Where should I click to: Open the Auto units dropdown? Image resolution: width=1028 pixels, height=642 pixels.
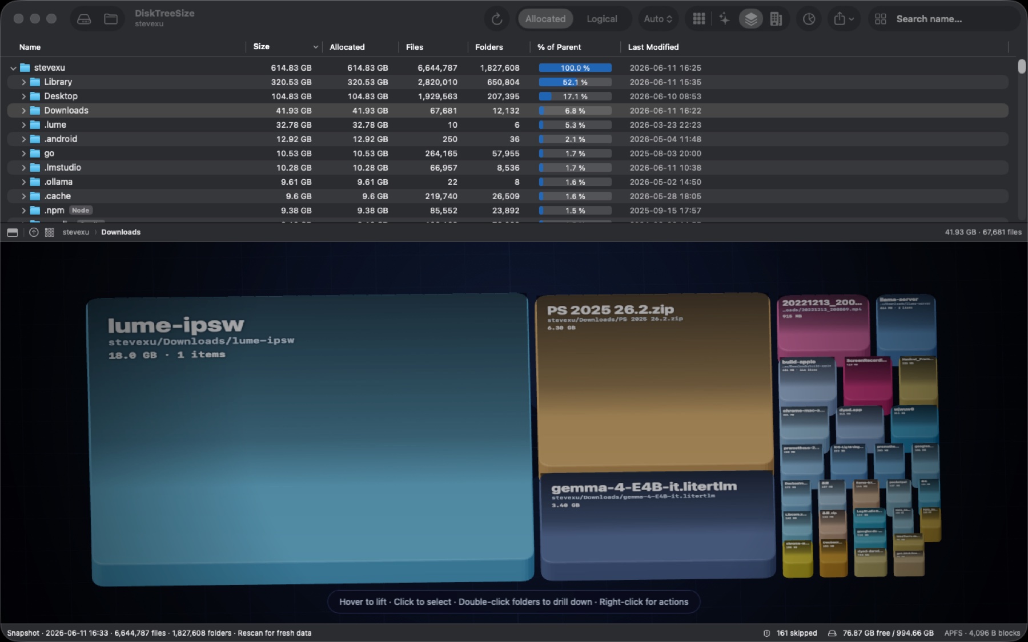[658, 19]
